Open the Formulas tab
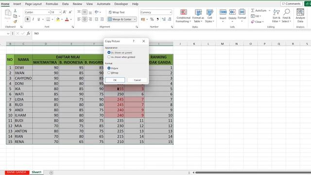 (x=52, y=4)
